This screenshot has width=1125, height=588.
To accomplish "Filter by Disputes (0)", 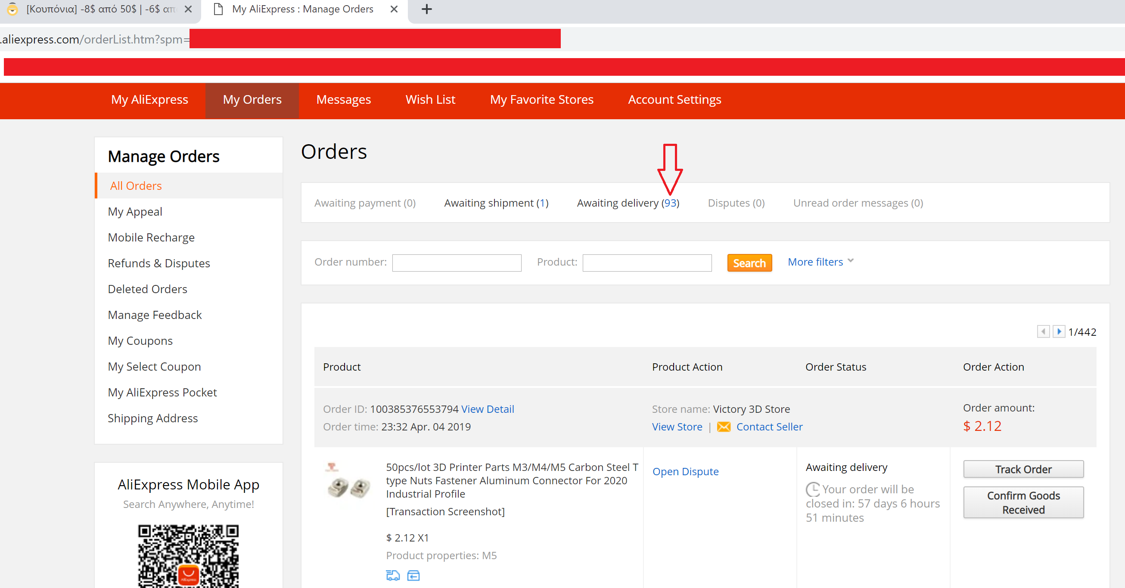I will pos(737,203).
